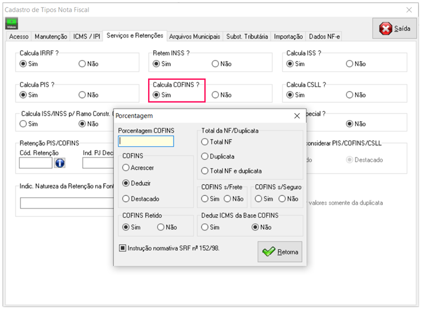The width and height of the screenshot is (422, 311).
Task: Choose Sim for Deduz ICMS da Base COFINS
Action: tap(205, 227)
